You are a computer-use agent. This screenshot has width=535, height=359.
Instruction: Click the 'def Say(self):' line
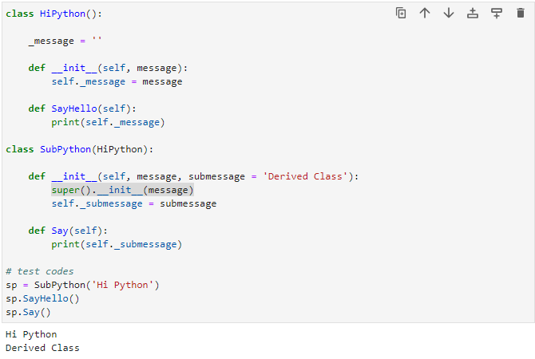(68, 231)
